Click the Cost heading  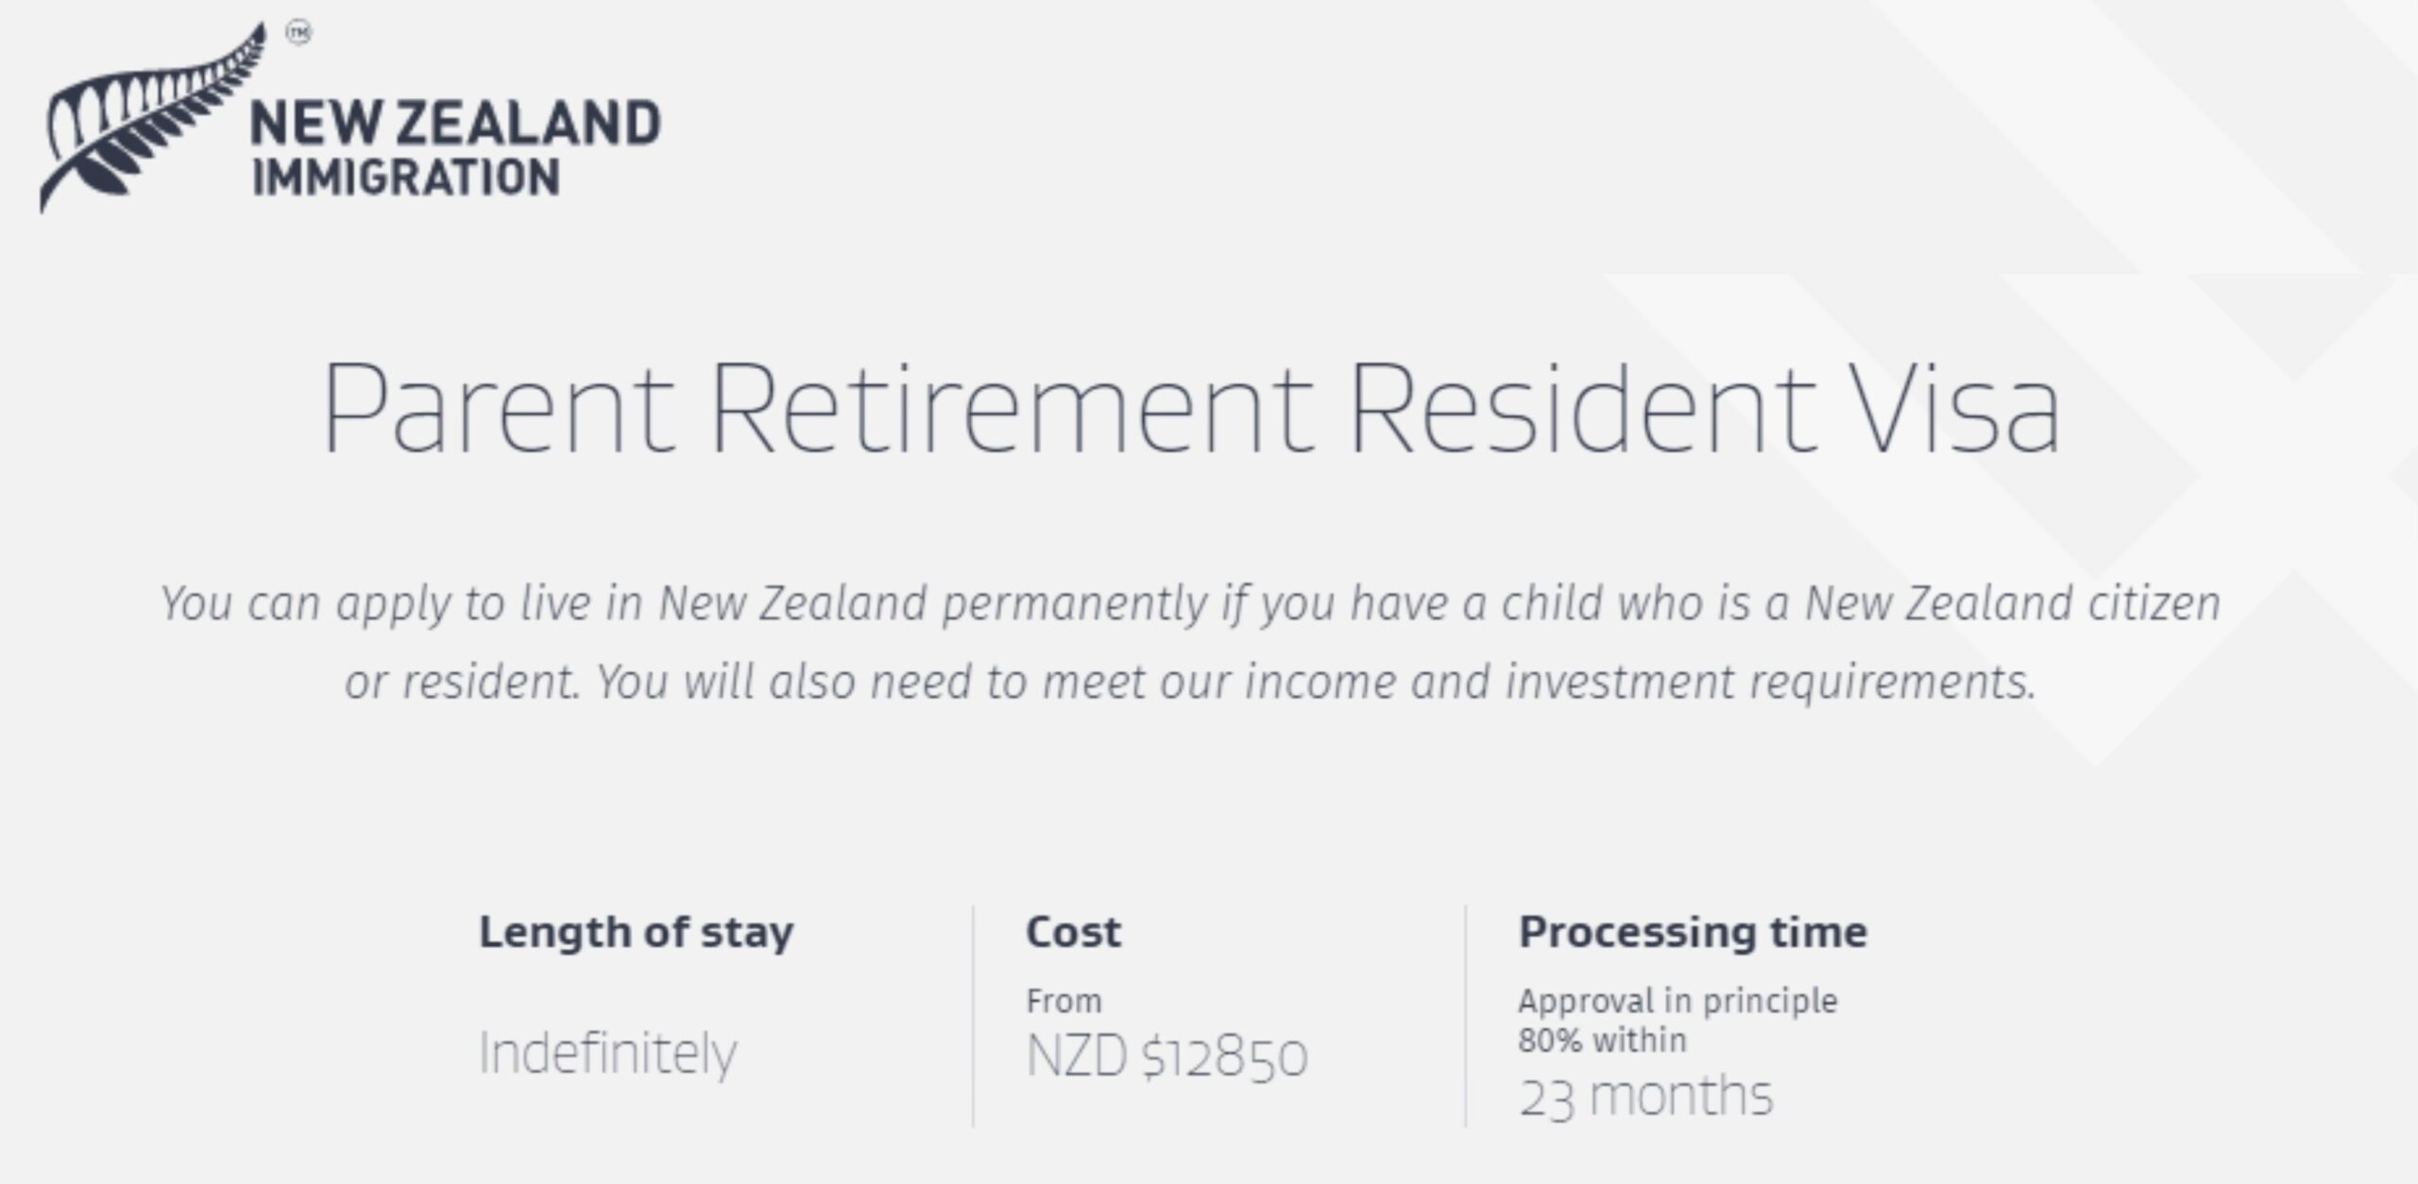click(1074, 932)
